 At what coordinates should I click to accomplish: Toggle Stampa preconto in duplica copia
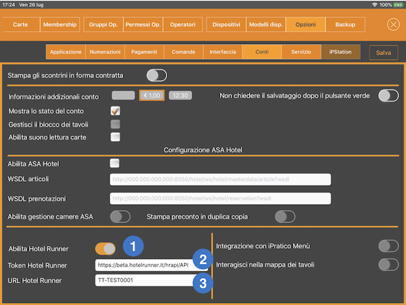[285, 217]
